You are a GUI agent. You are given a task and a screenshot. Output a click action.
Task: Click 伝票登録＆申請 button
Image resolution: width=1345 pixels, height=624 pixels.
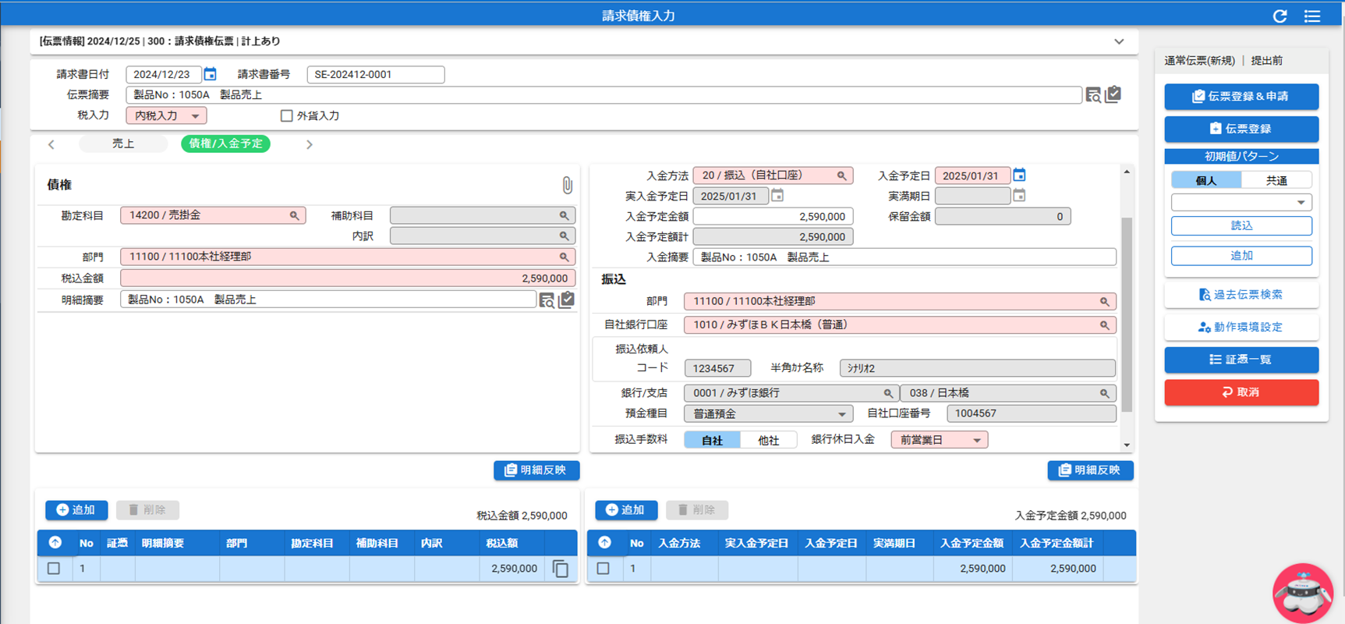(1241, 97)
